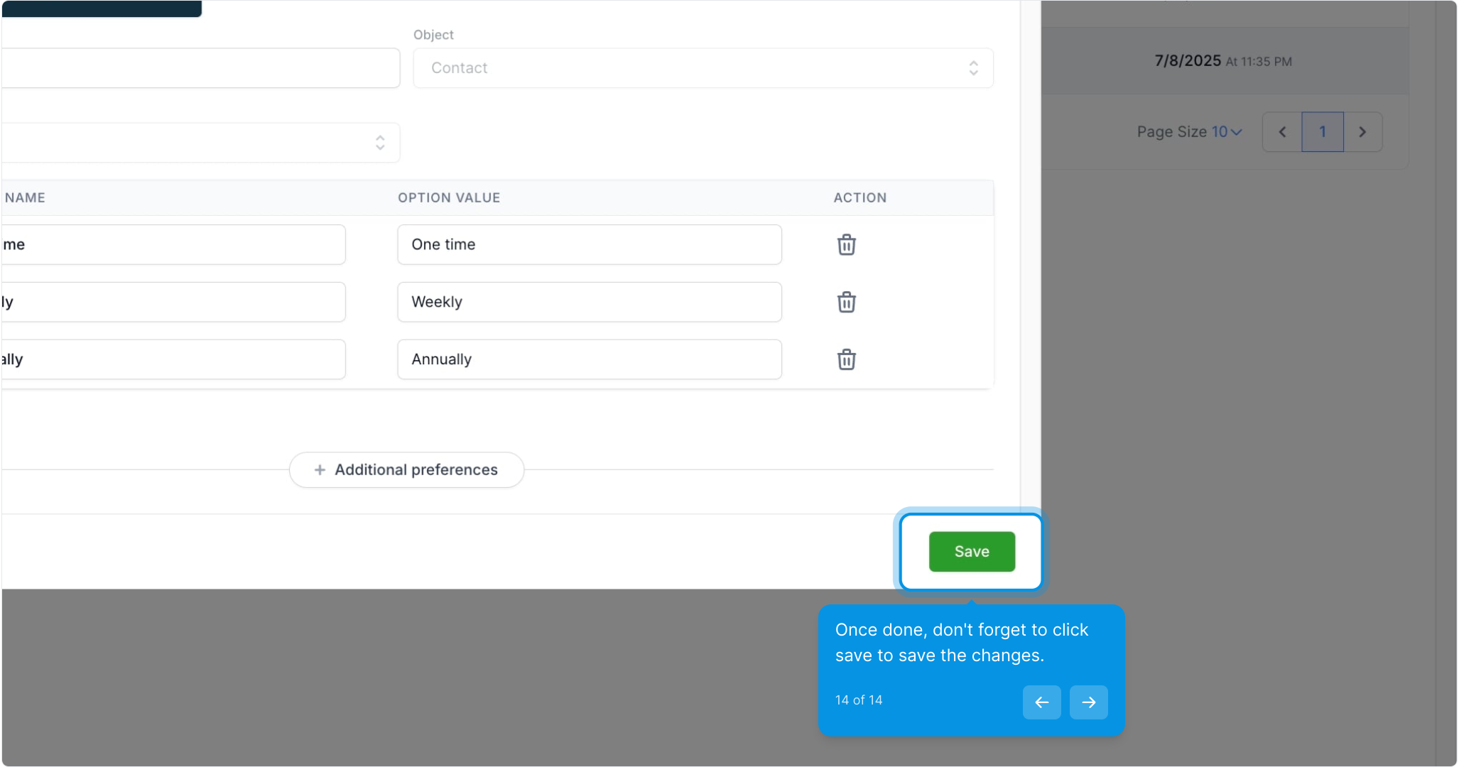Go to previous tour step arrow
This screenshot has width=1459, height=767.
[x=1041, y=702]
